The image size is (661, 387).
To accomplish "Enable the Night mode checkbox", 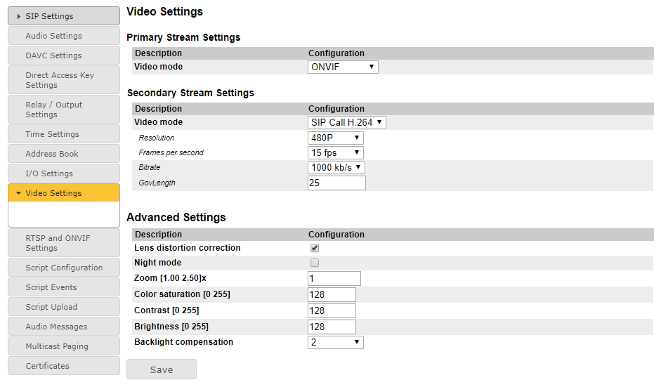I will coord(315,263).
